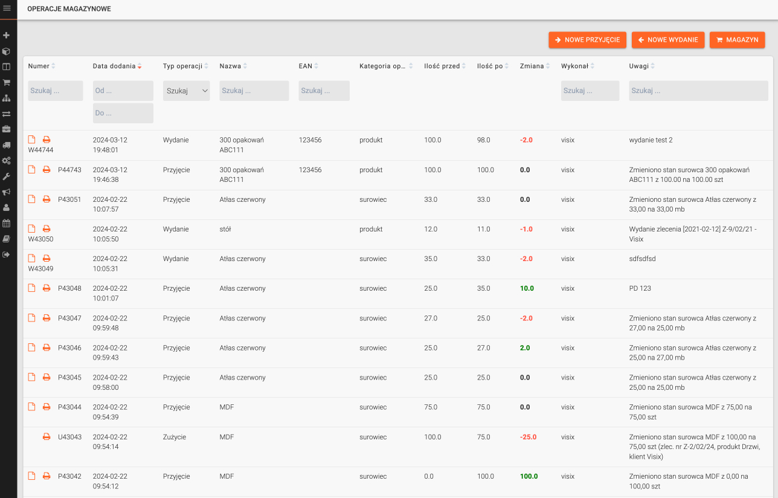Open Magazyn via the orange button
This screenshot has width=778, height=498.
coord(737,40)
